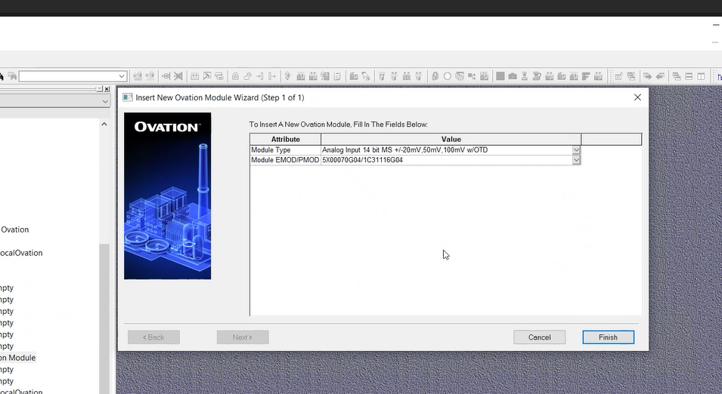This screenshot has height=394, width=722.
Task: Open the Module Type dropdown arrow
Action: tap(576, 150)
